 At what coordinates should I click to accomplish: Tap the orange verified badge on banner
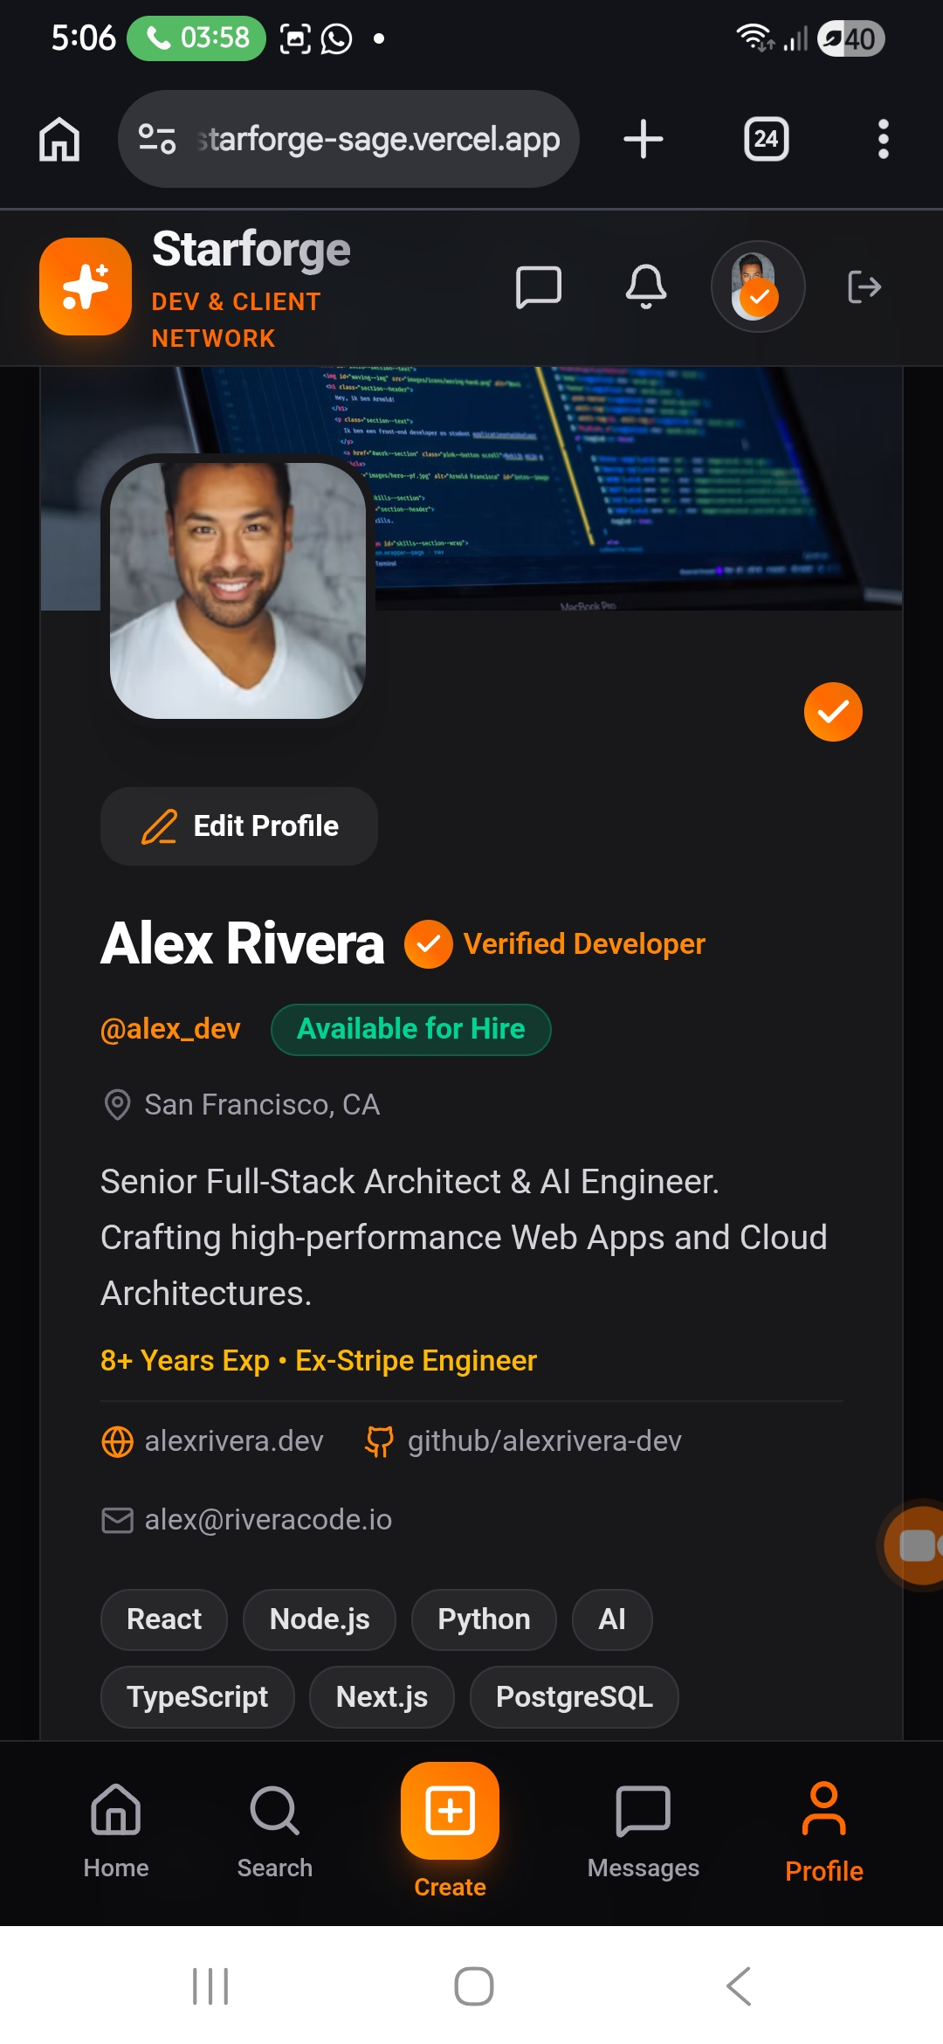(x=833, y=712)
